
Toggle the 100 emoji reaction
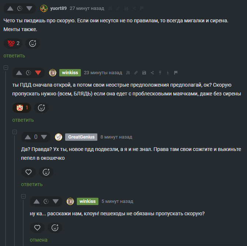(x=13, y=43)
